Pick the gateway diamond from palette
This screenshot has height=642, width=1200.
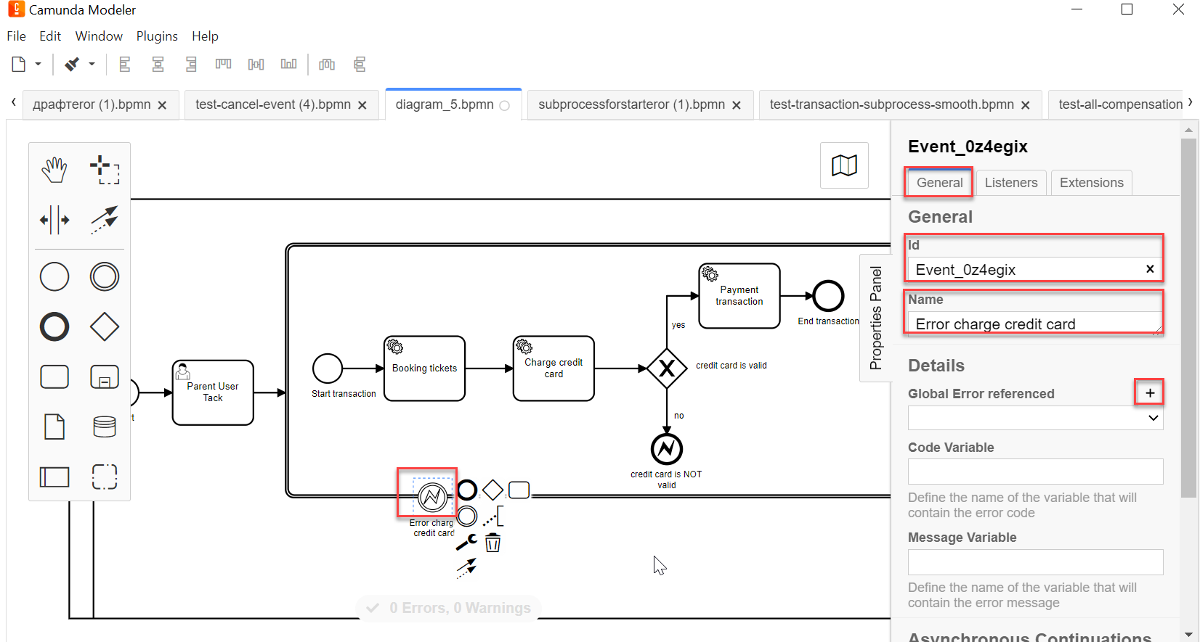click(x=105, y=326)
